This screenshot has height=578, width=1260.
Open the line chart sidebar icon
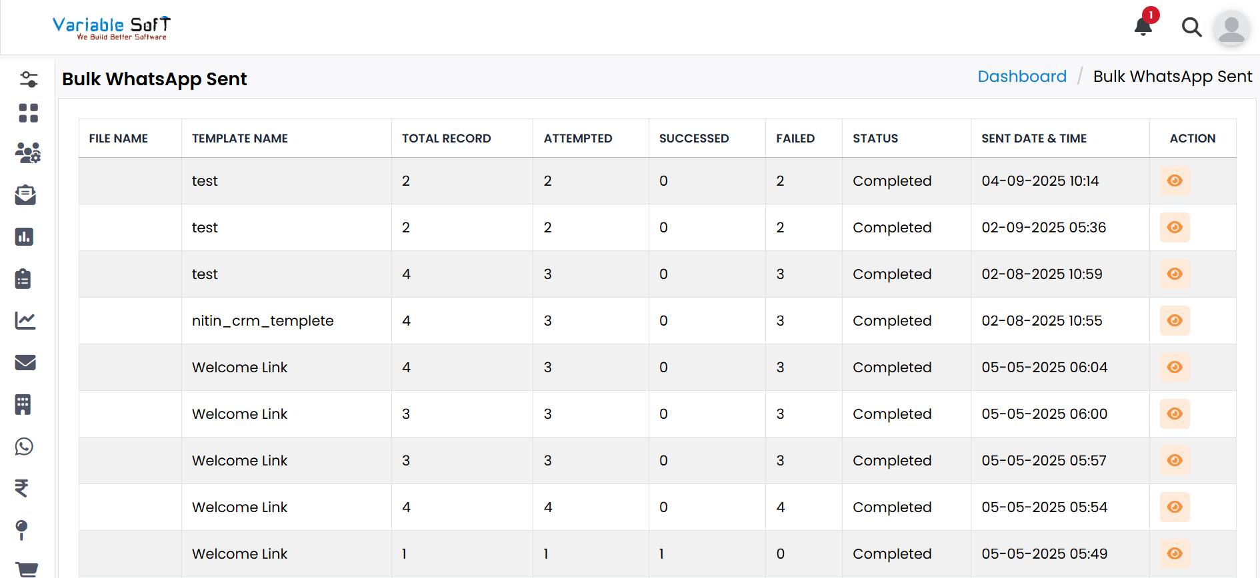(25, 320)
